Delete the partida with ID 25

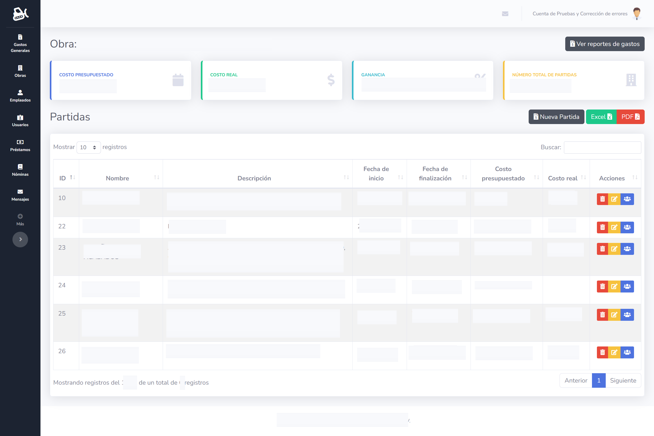click(603, 315)
